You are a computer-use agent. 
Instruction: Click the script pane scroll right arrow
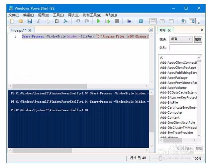147,86
